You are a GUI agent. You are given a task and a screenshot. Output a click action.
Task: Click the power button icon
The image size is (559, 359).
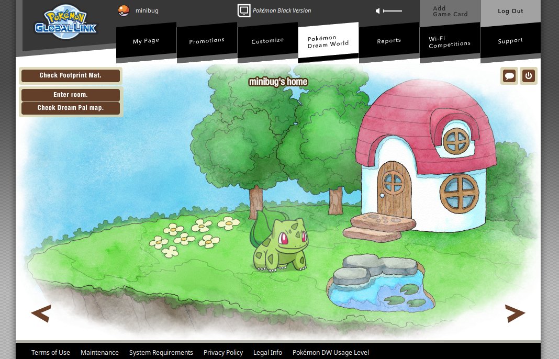tap(528, 76)
